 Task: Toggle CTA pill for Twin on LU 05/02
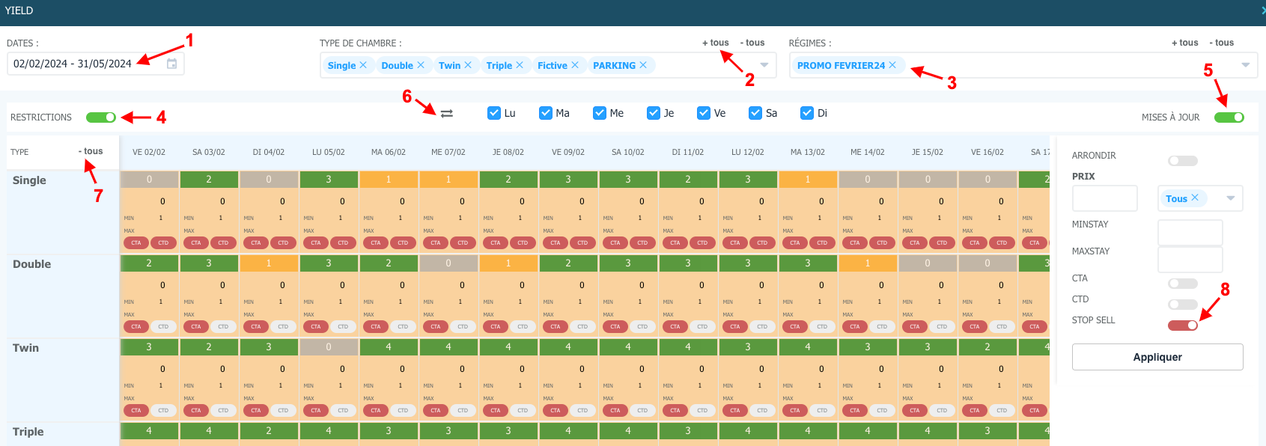pos(316,410)
